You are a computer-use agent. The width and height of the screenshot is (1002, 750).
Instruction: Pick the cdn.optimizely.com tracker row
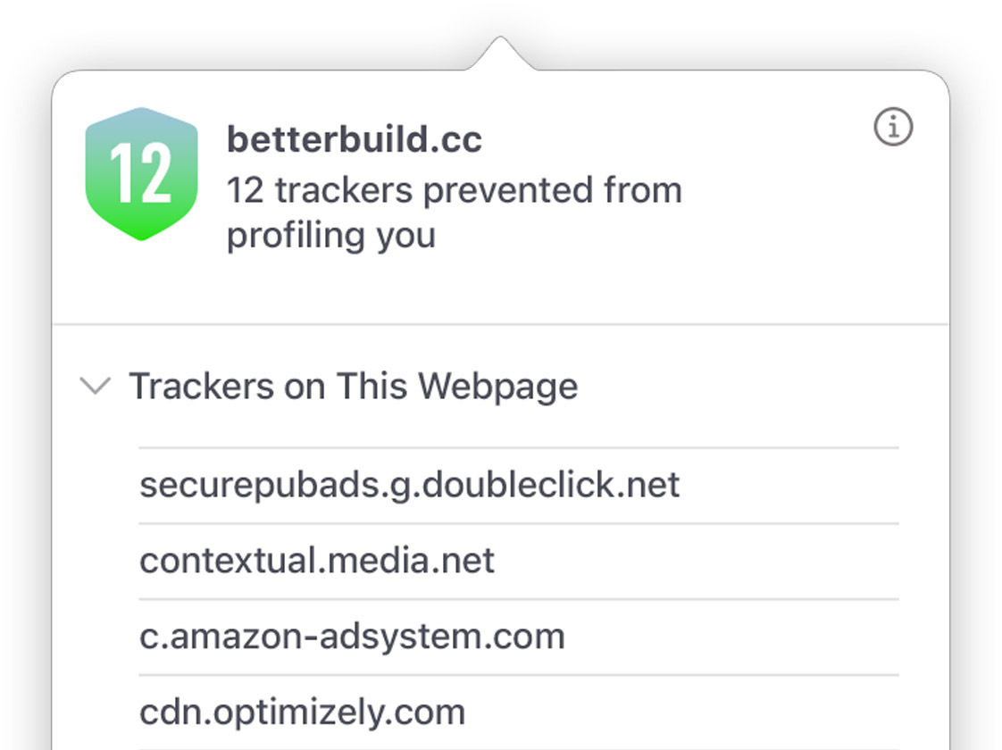point(303,712)
